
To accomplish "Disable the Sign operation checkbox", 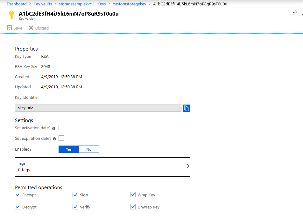I will (75, 194).
